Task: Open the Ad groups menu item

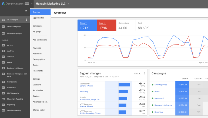Action: click(37, 32)
